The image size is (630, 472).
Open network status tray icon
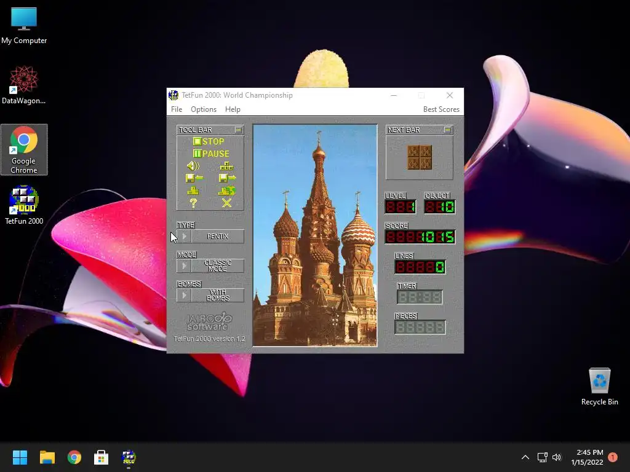point(543,457)
